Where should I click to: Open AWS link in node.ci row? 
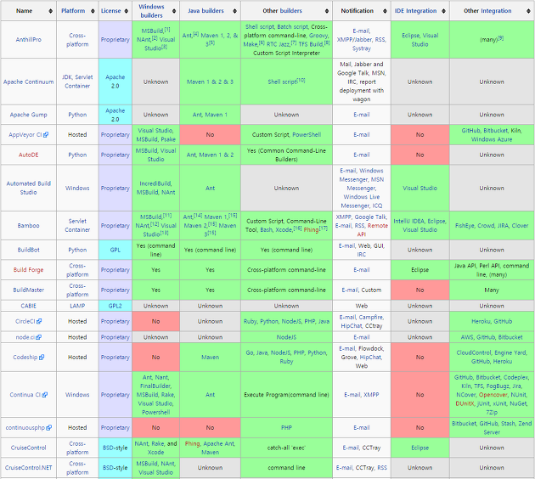[467, 337]
